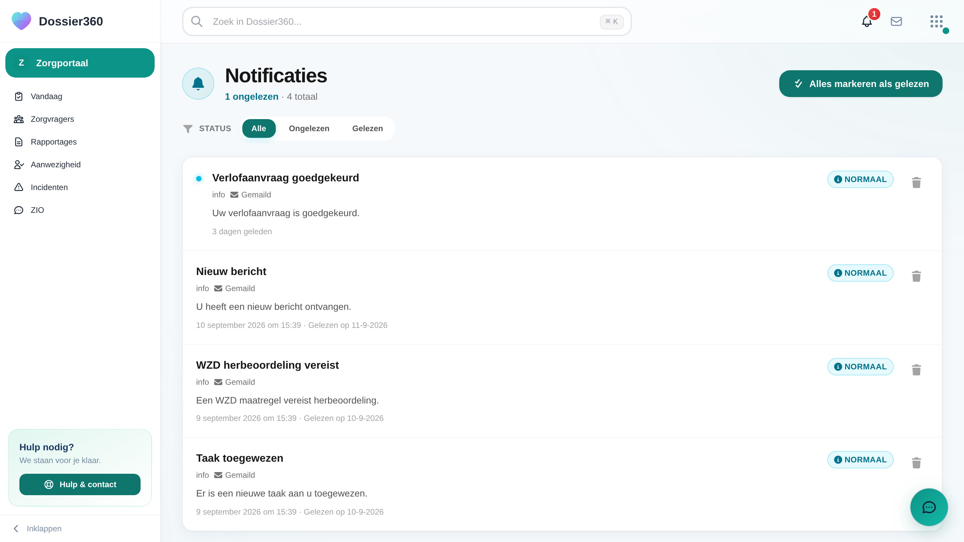The height and width of the screenshot is (542, 964).
Task: Open Vandaag in the sidebar
Action: point(80,96)
